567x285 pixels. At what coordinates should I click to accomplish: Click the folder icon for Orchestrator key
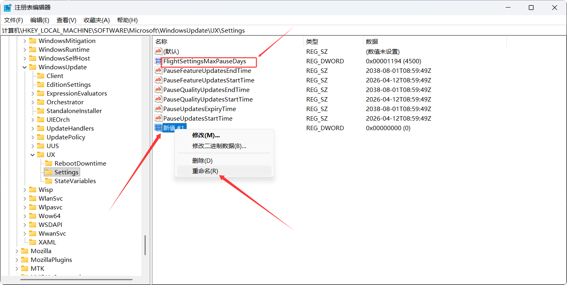pos(41,102)
